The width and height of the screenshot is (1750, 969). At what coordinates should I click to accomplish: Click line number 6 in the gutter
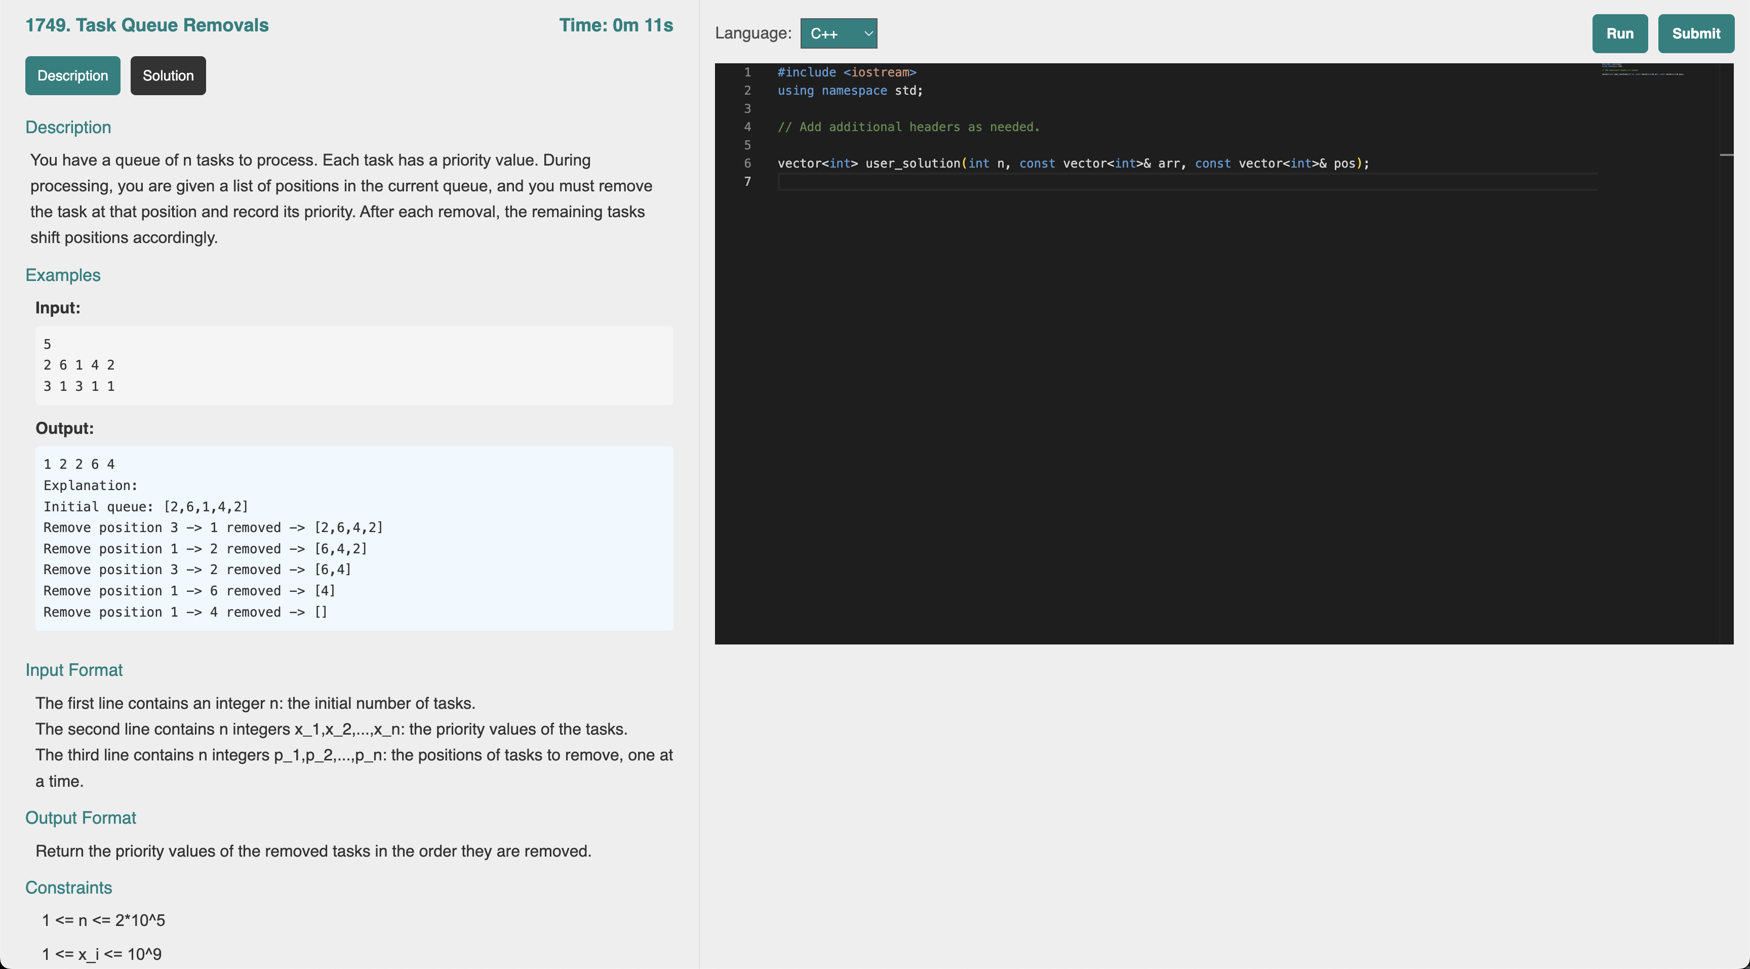click(747, 163)
